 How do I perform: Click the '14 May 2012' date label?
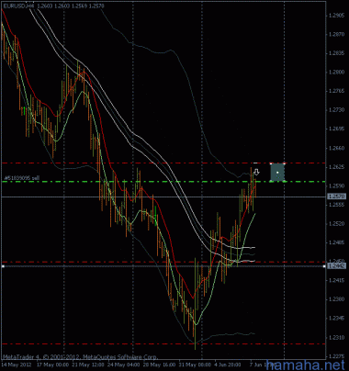pos(17,365)
